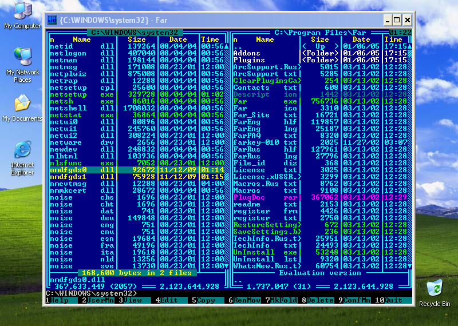Open My Documents folder icon
The height and width of the screenshot is (326, 458).
(x=22, y=108)
